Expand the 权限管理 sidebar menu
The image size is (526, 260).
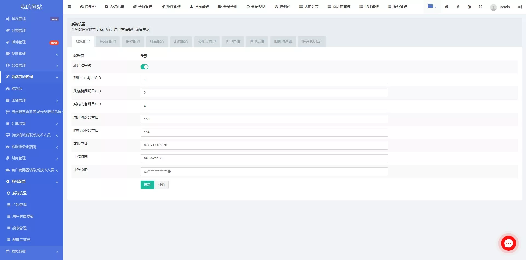point(32,54)
